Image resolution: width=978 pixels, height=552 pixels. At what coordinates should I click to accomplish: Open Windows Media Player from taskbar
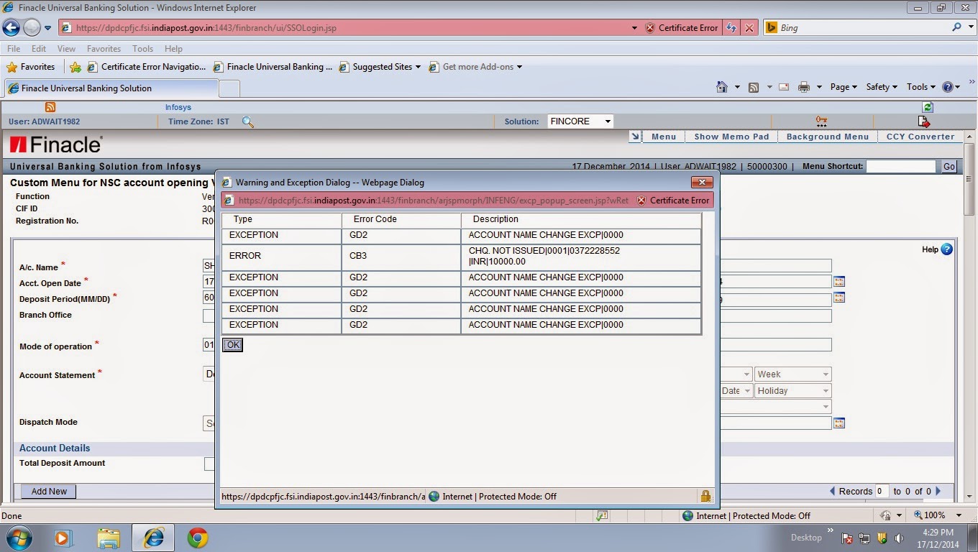(63, 538)
